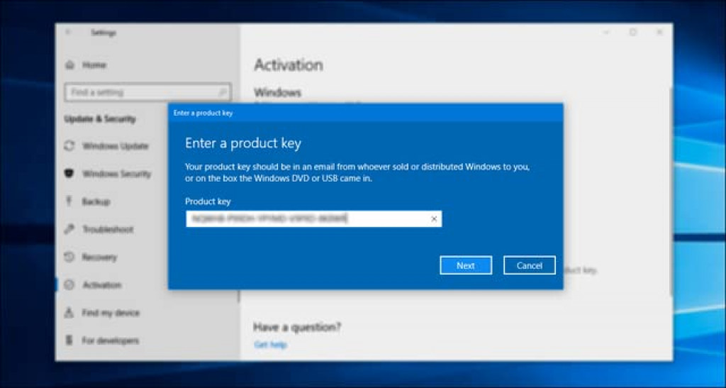Screen dimensions: 726x388
Task: Cancel the product key dialog
Action: (529, 265)
